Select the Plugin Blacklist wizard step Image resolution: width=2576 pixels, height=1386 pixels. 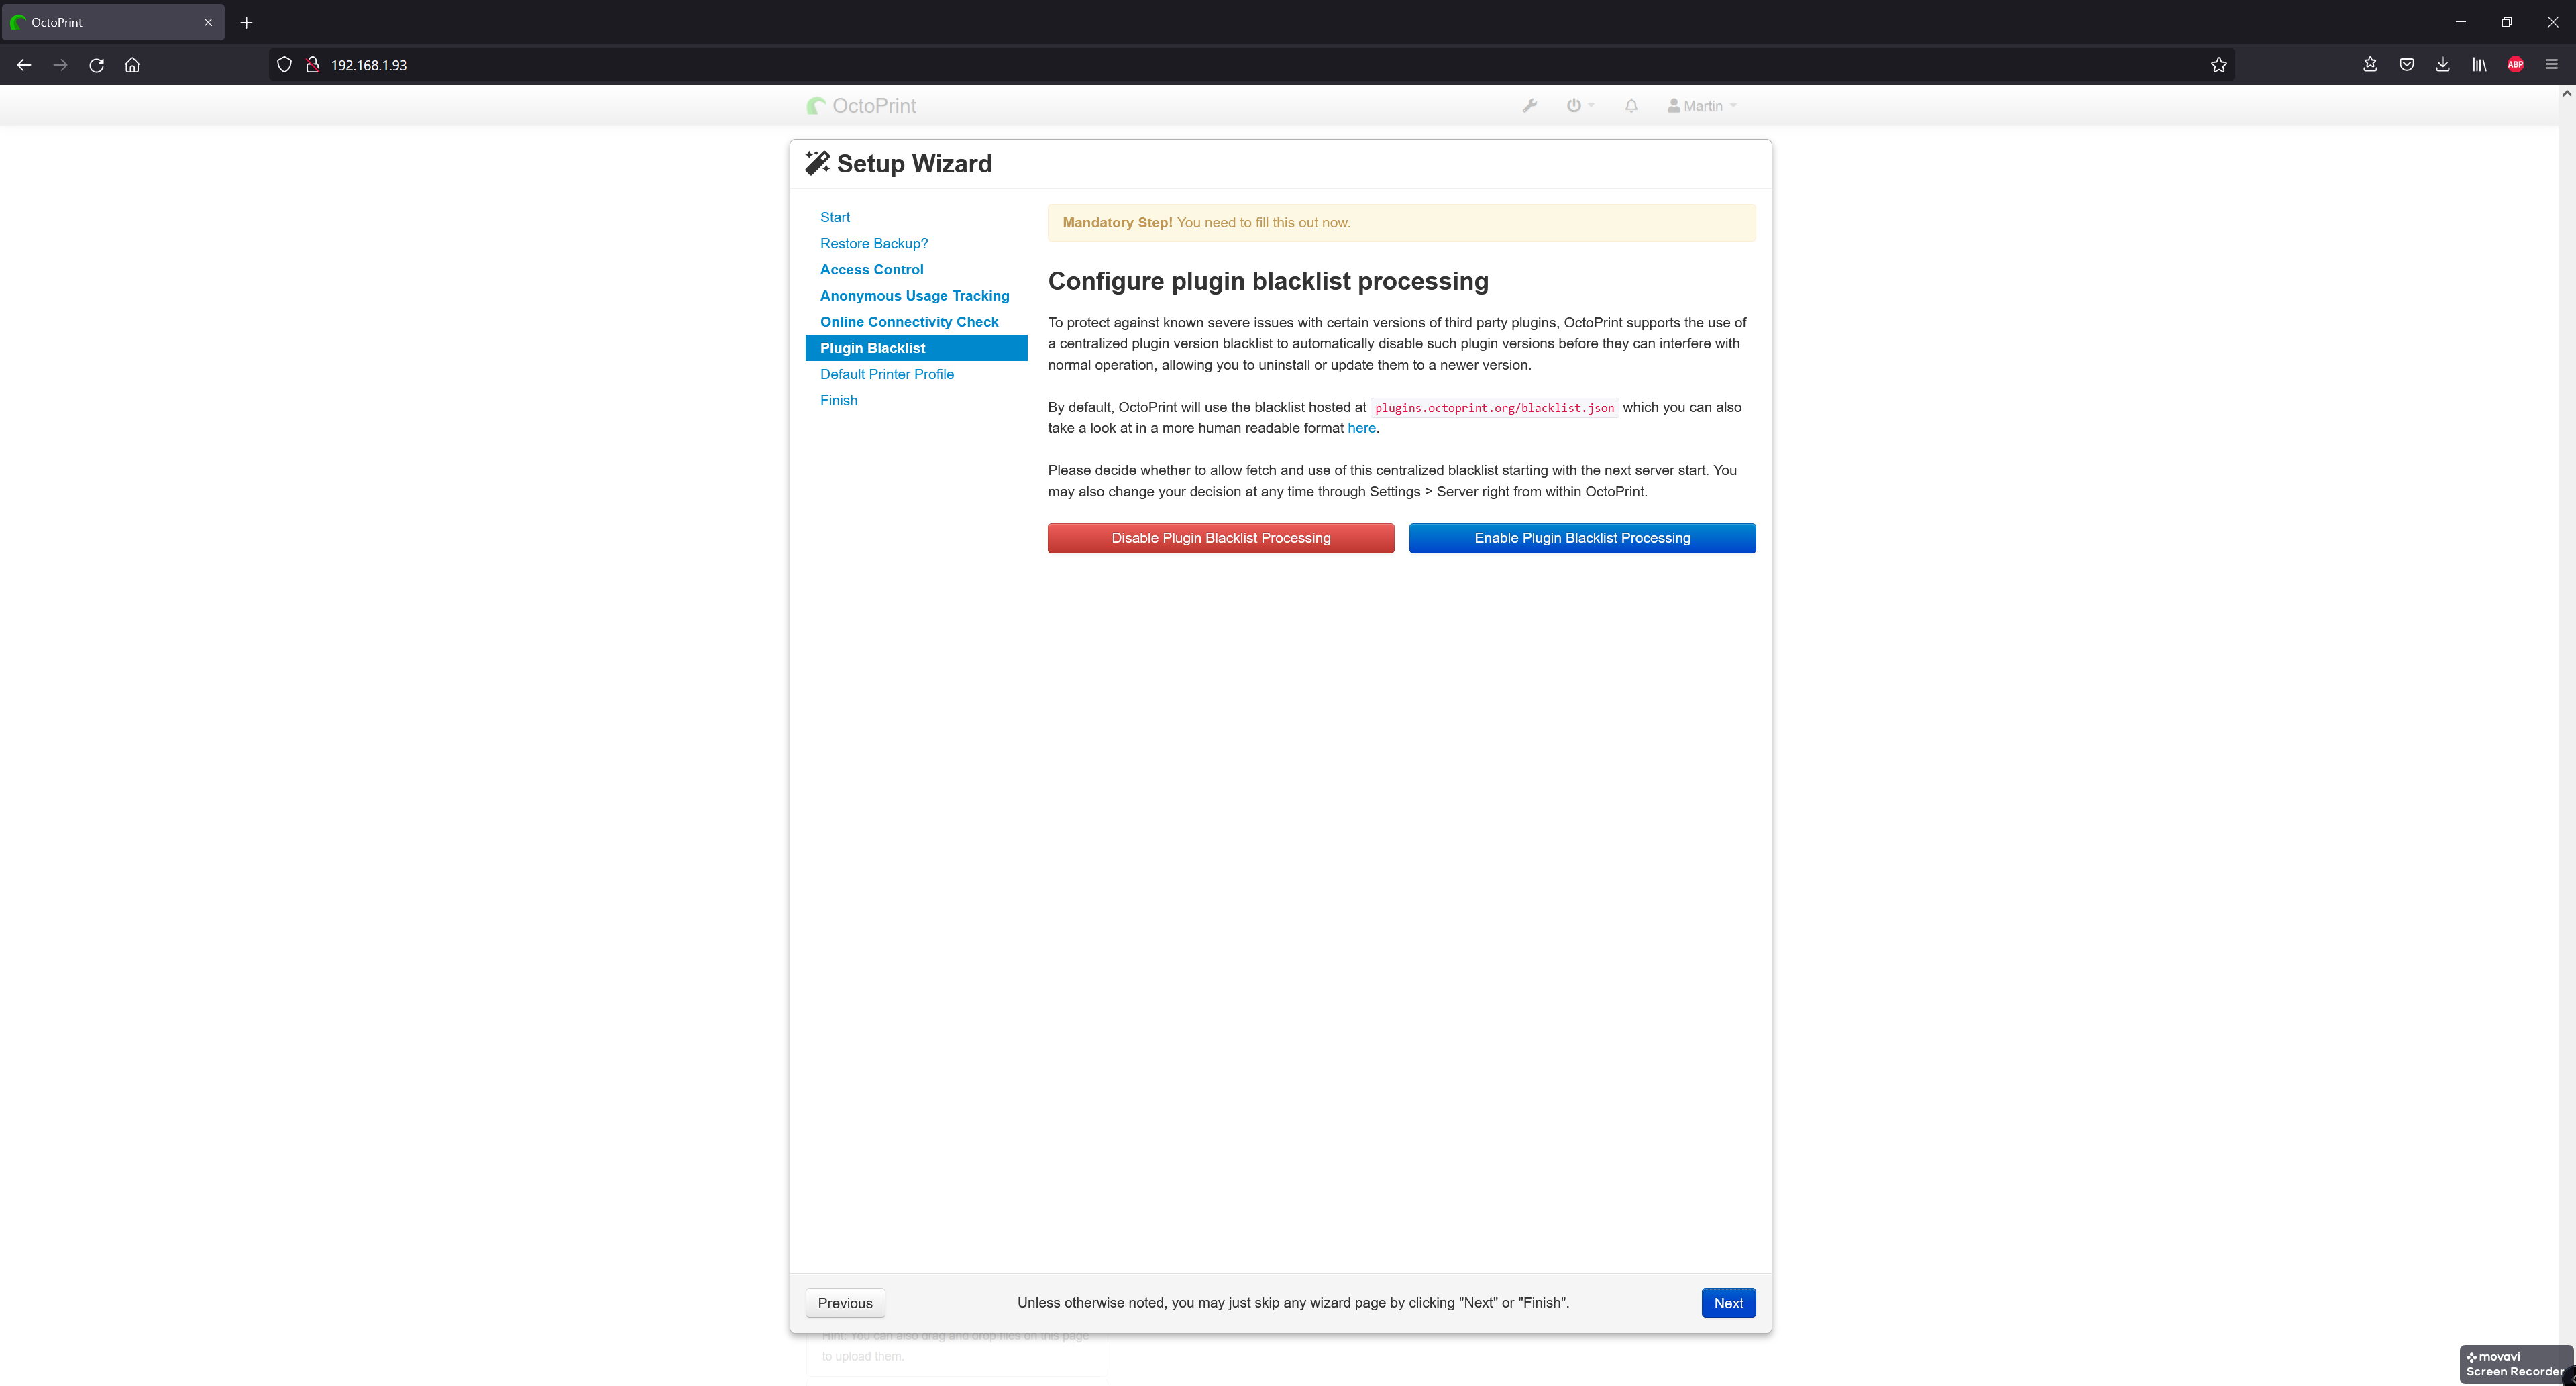916,348
